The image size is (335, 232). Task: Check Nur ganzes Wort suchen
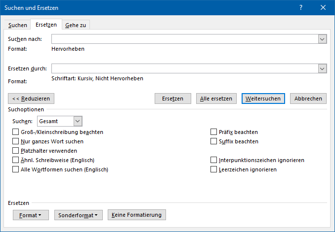point(16,141)
